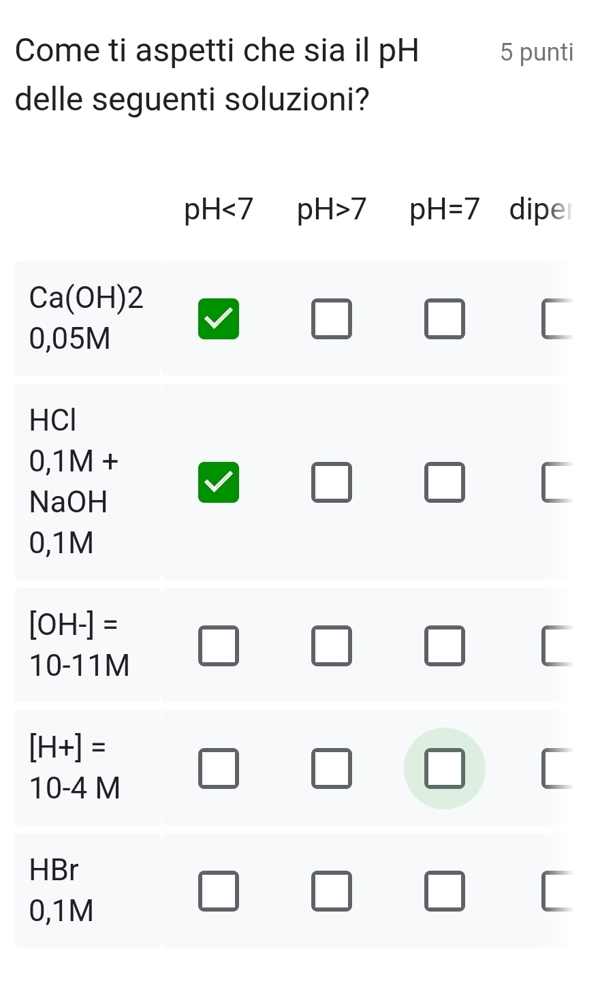This screenshot has height=994, width=615.
Task: Check last column box for HBr 0,1M
Action: 557,891
